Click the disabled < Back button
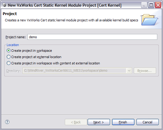This screenshot has width=163, height=130. 76,122
